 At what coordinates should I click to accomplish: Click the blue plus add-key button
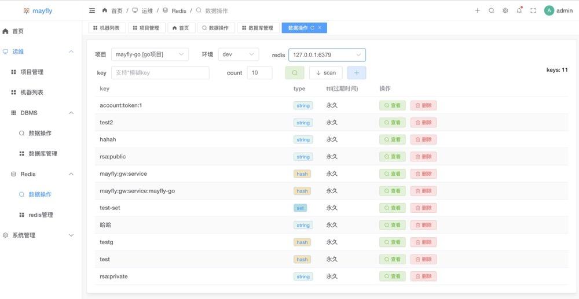tap(356, 73)
